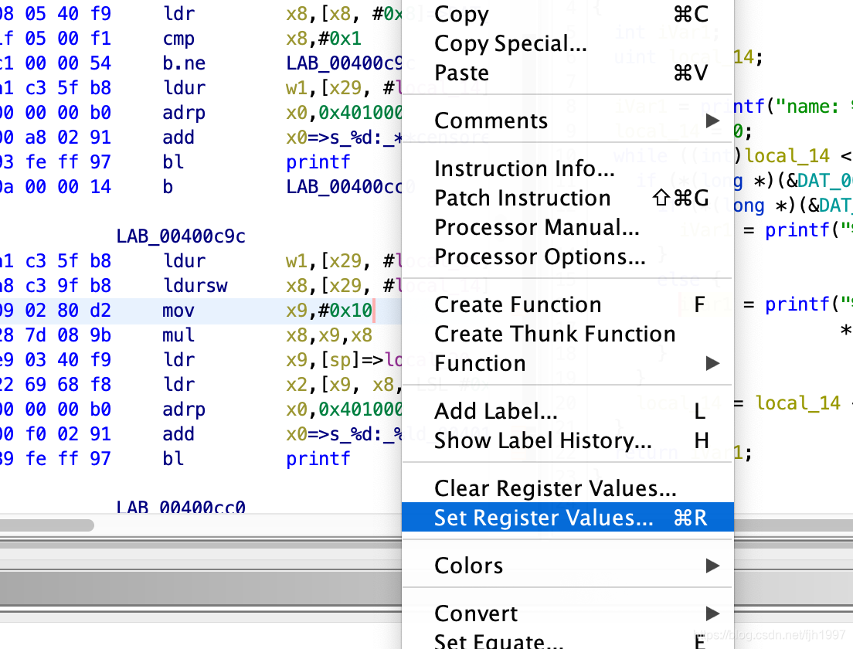853x649 pixels.
Task: Click LAB_00400c9c operand of b.ne
Action: 345,63
